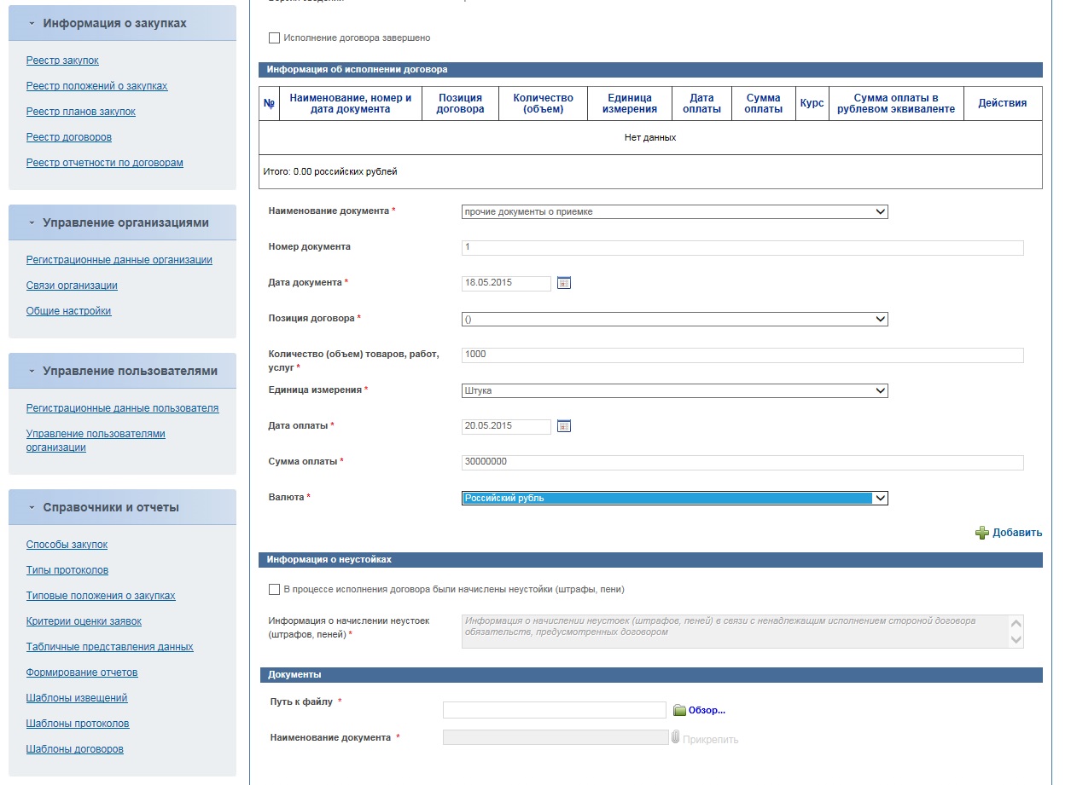Go to Формирование отчетов link
Screen dimensions: 1071x785
point(82,672)
